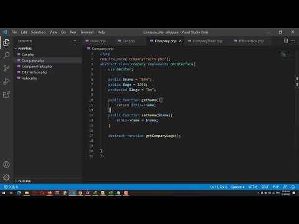Open the Search view in the activity bar
The height and width of the screenshot is (224, 299).
pos(6,55)
